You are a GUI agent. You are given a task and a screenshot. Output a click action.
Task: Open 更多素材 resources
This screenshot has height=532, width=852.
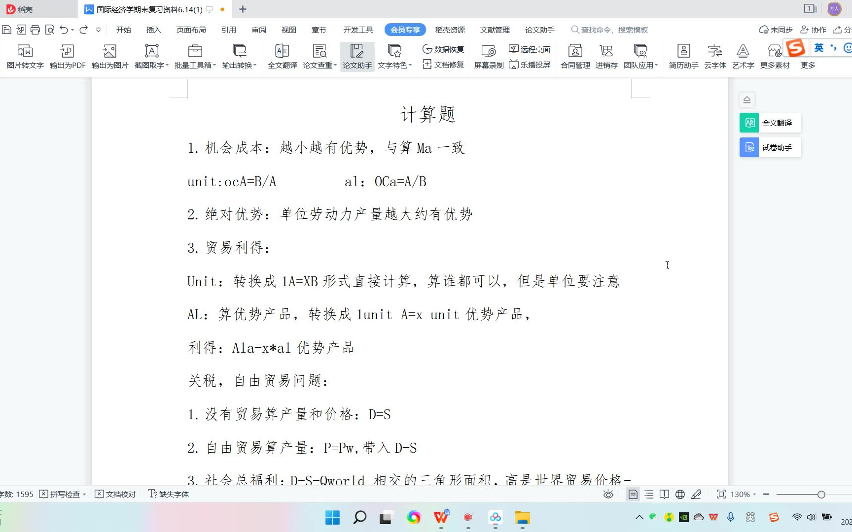coord(775,57)
